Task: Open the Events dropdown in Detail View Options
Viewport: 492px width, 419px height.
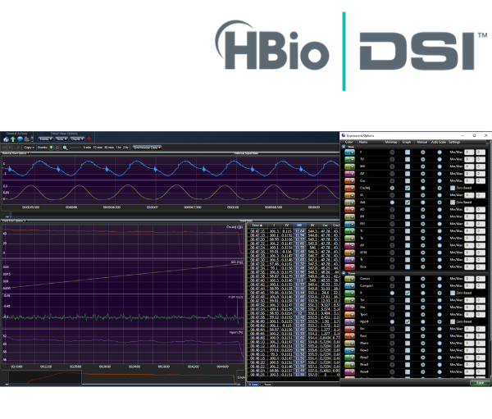Action: click(46, 139)
